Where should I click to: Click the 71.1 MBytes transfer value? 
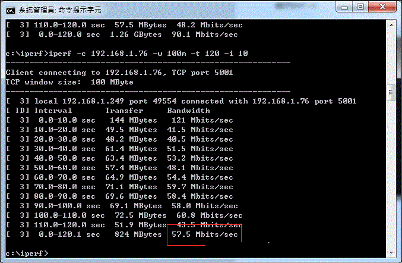[131, 187]
